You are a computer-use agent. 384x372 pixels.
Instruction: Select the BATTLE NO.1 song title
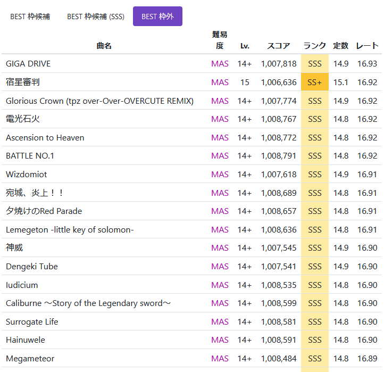30,156
